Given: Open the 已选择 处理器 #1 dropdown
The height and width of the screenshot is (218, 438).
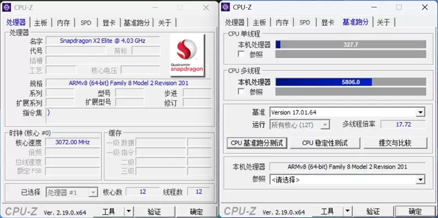Looking at the screenshot, I should [x=93, y=192].
